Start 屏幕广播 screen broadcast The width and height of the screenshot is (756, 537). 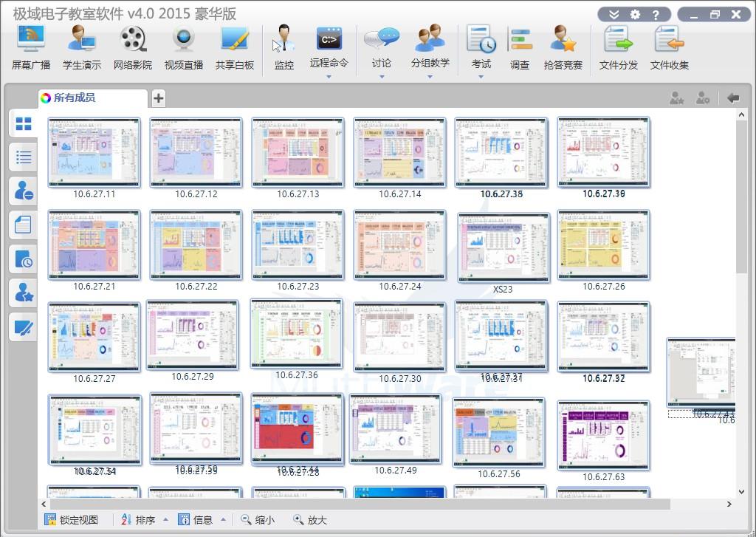[x=31, y=46]
